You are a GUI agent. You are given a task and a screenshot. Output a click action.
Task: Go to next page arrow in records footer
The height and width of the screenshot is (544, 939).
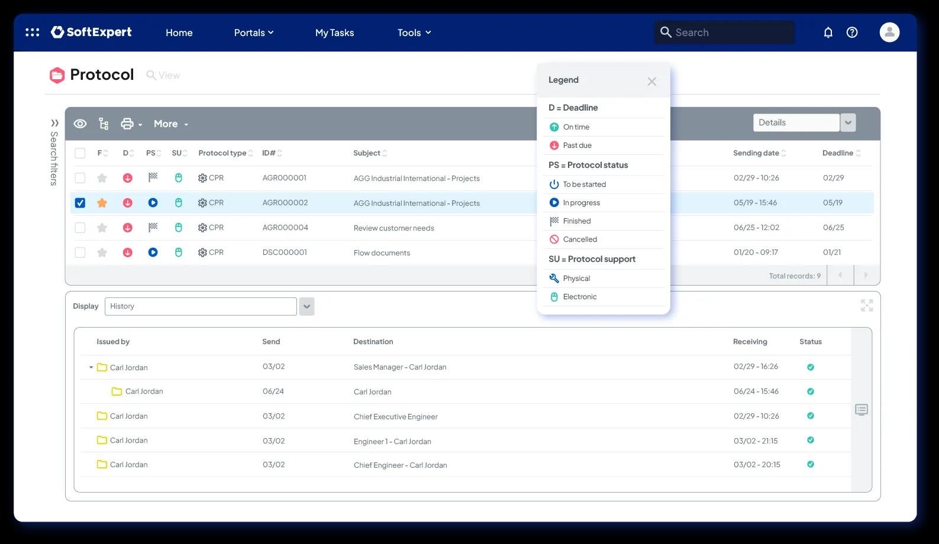(866, 275)
